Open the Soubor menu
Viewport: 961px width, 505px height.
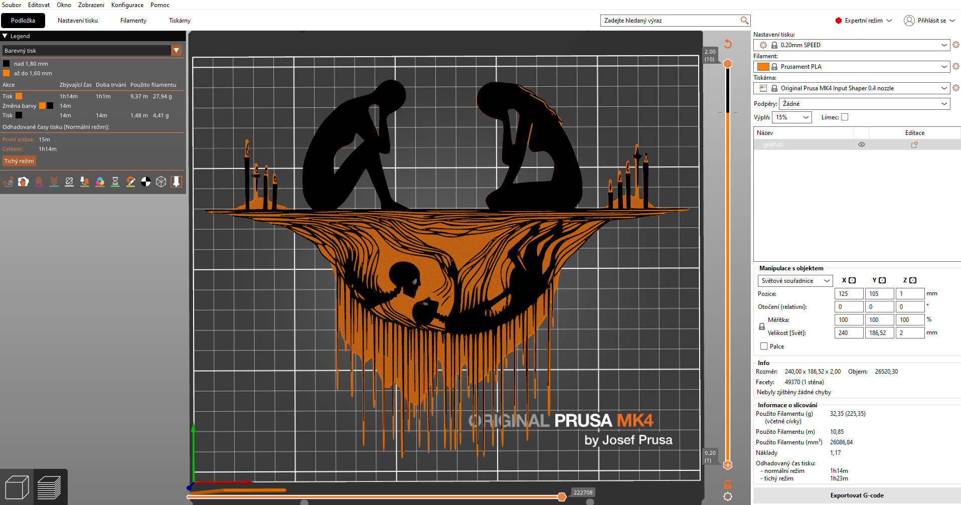[x=12, y=5]
